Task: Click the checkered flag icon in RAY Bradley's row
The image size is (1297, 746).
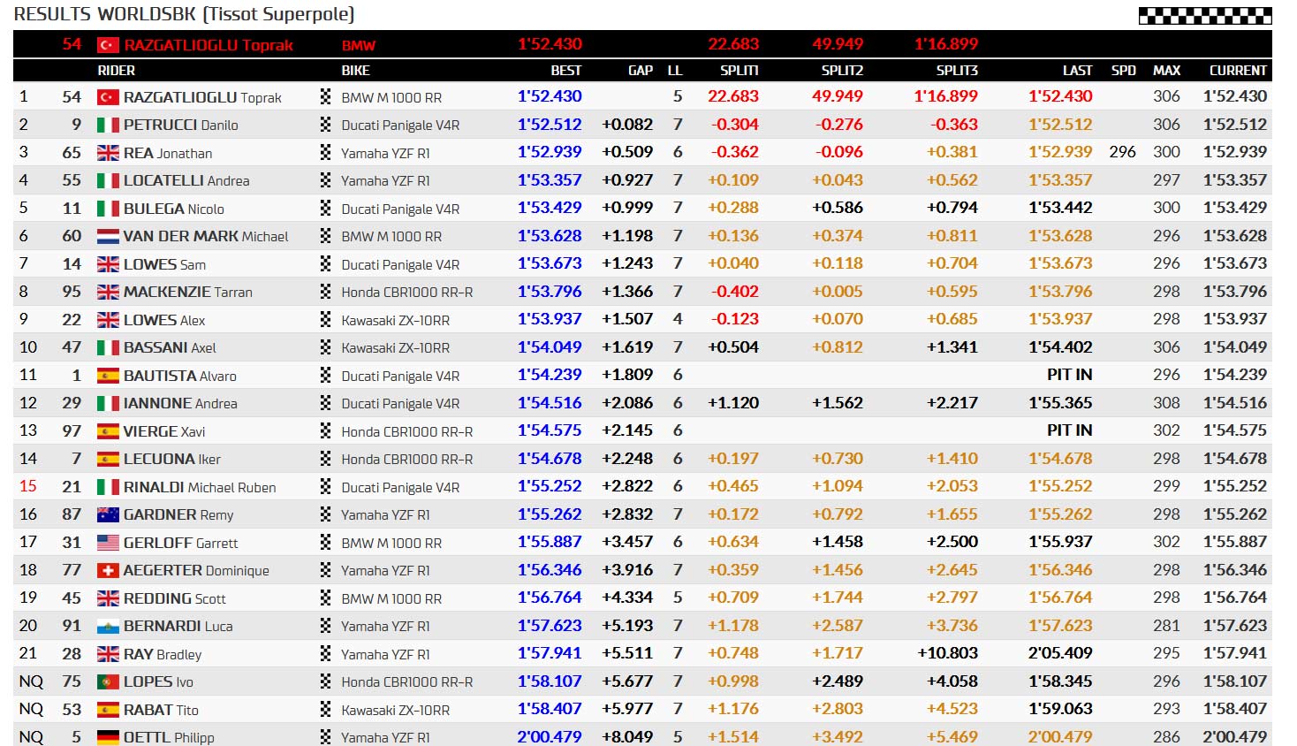Action: (x=325, y=654)
